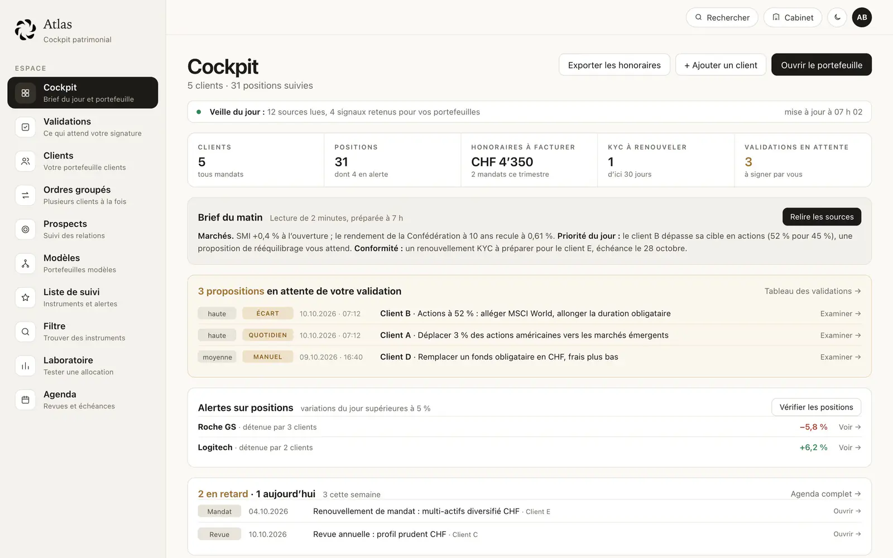893x558 pixels.
Task: Click the QUOTIDIEN tag on Client A row
Action: (267, 335)
